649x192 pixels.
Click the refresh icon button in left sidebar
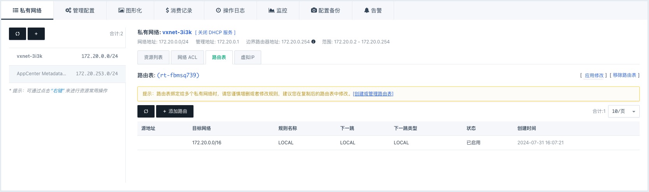coord(18,34)
